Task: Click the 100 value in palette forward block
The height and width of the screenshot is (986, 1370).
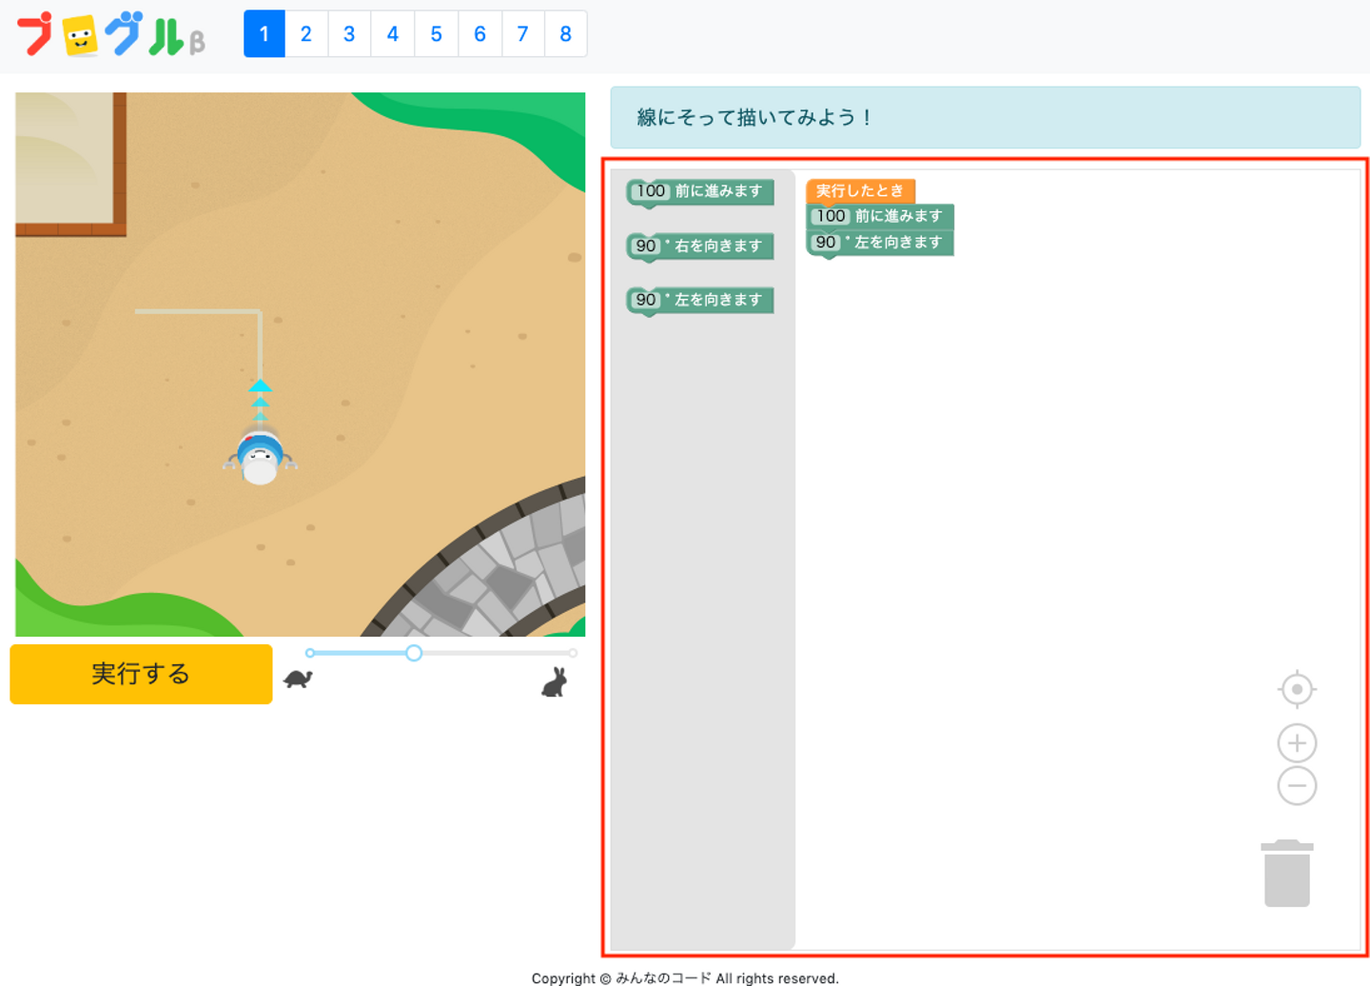Action: [x=651, y=191]
